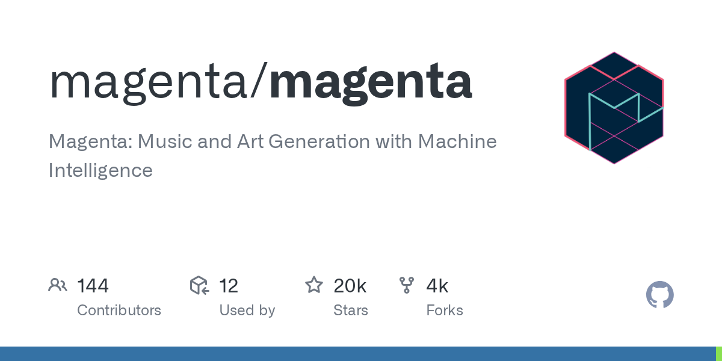This screenshot has height=361, width=722.
Task: Click the word 'Intelligence' in the description
Action: click(x=100, y=170)
